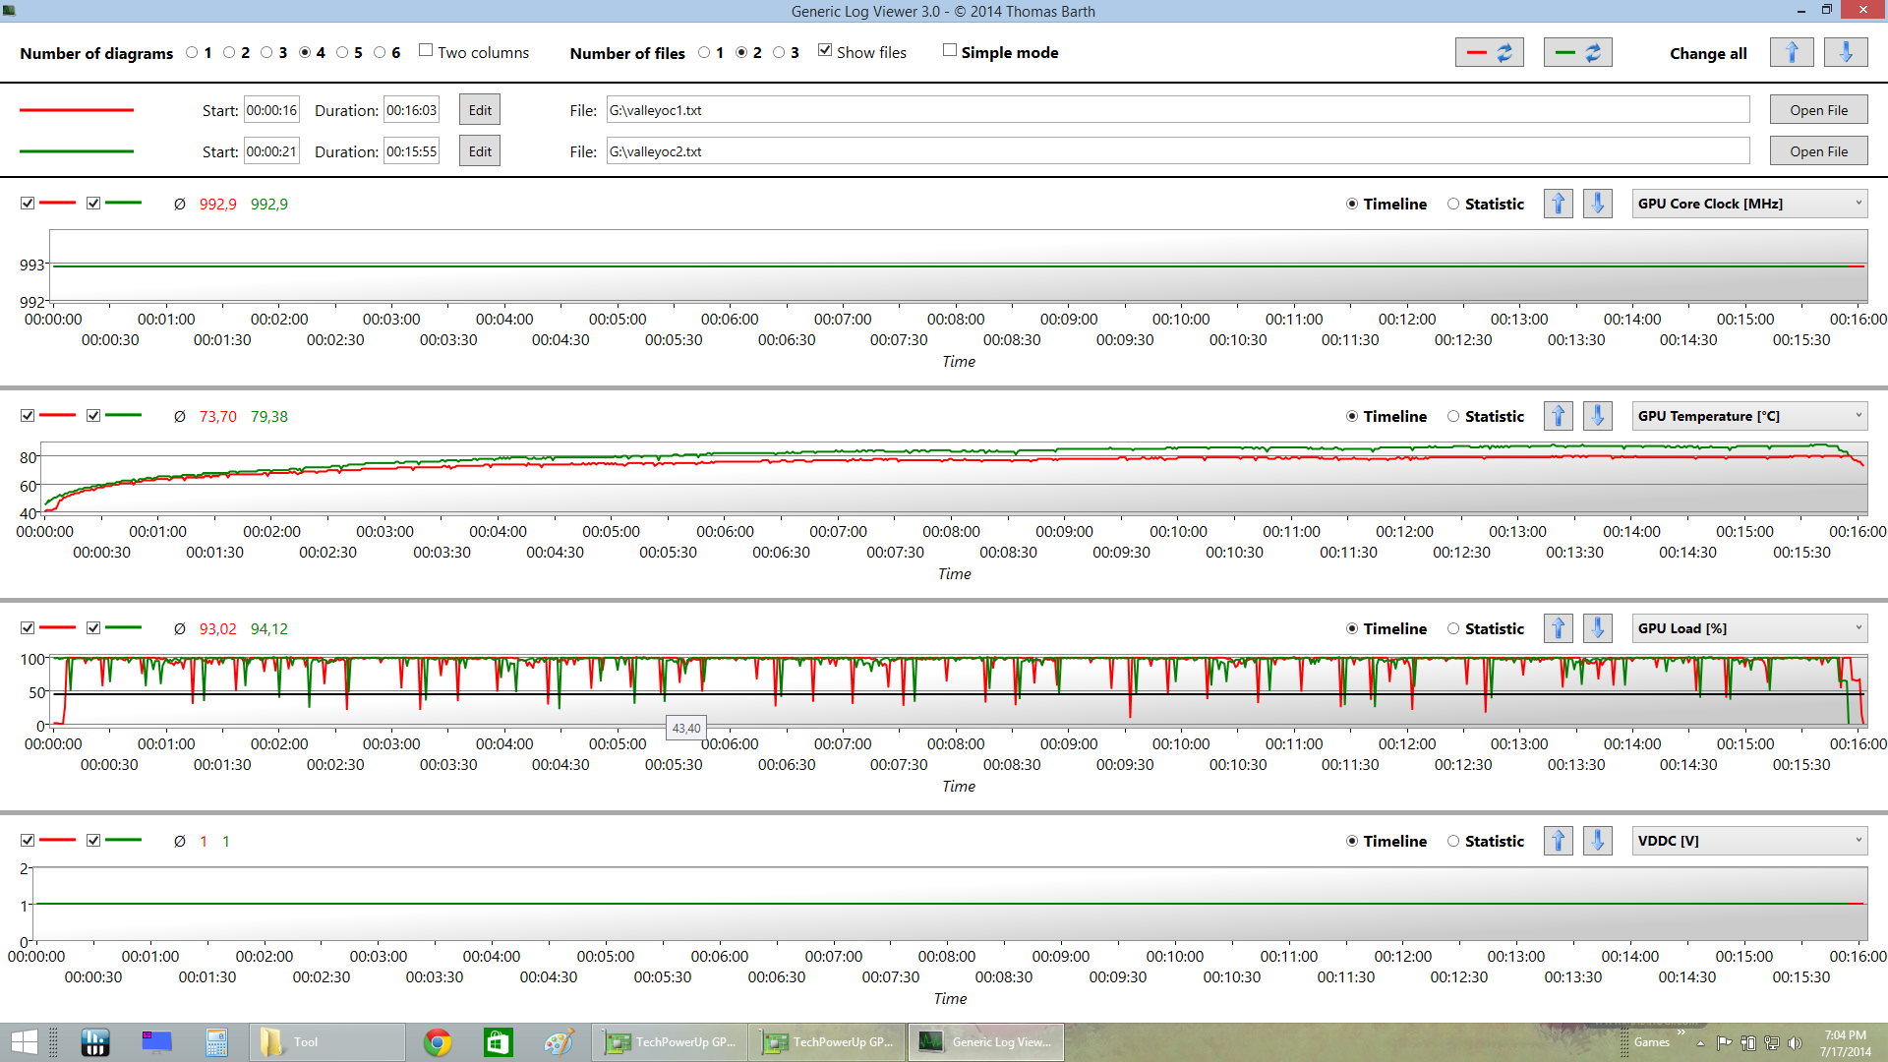The image size is (1888, 1062).
Task: Open Windows Start button
Action: 24,1042
